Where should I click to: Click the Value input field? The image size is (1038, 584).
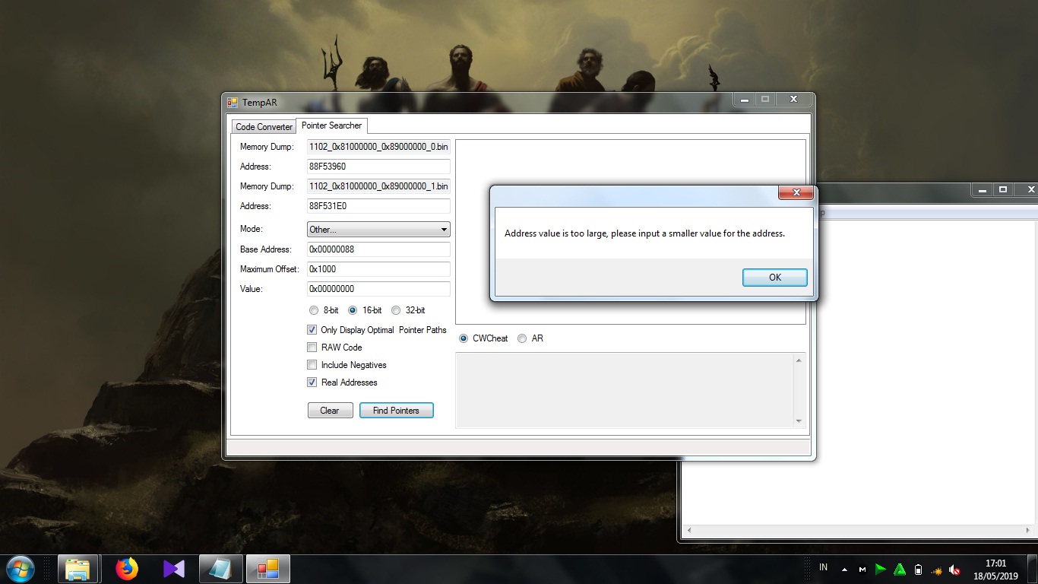(x=378, y=289)
